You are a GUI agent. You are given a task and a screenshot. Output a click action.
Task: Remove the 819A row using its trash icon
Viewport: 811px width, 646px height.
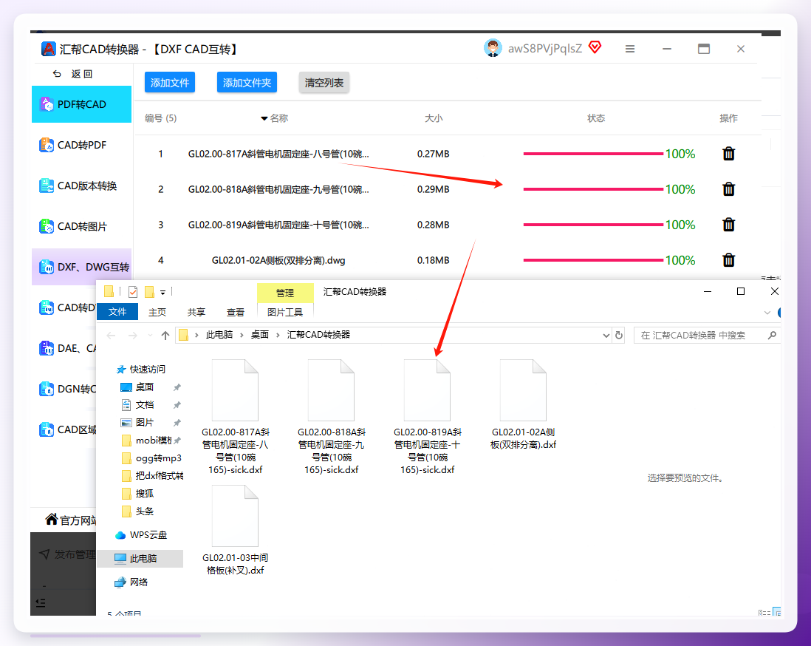728,225
